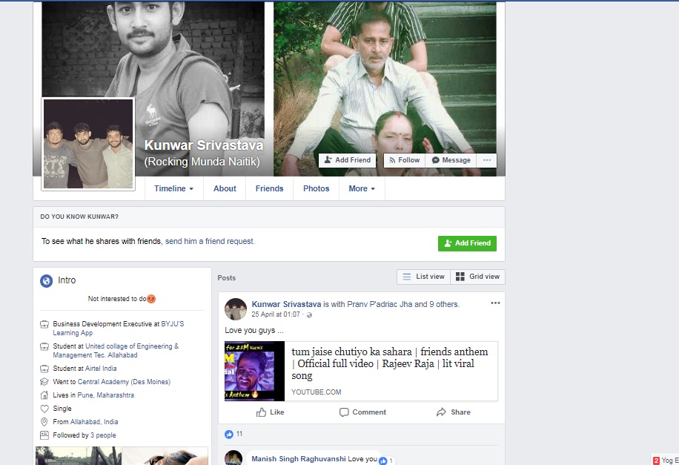Screen dimensions: 679x465
Task: Open profile picture thumbnail of three friends
Action: point(88,144)
